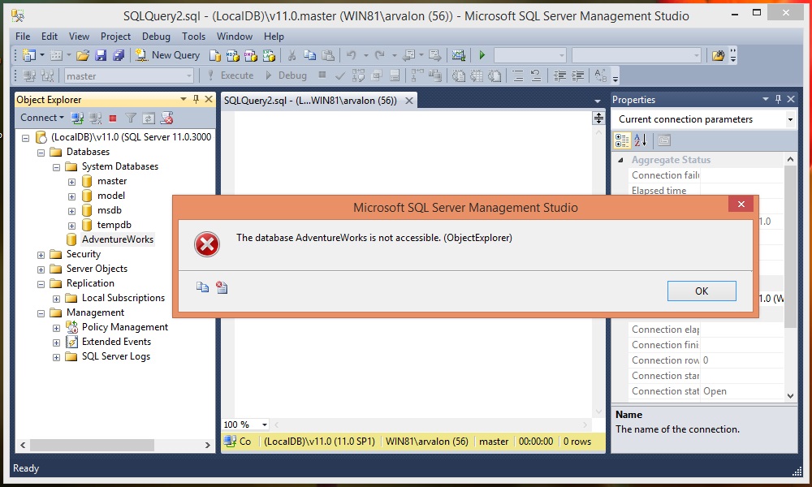Expand the tempdb database node
Image resolution: width=812 pixels, height=487 pixels.
coord(72,226)
